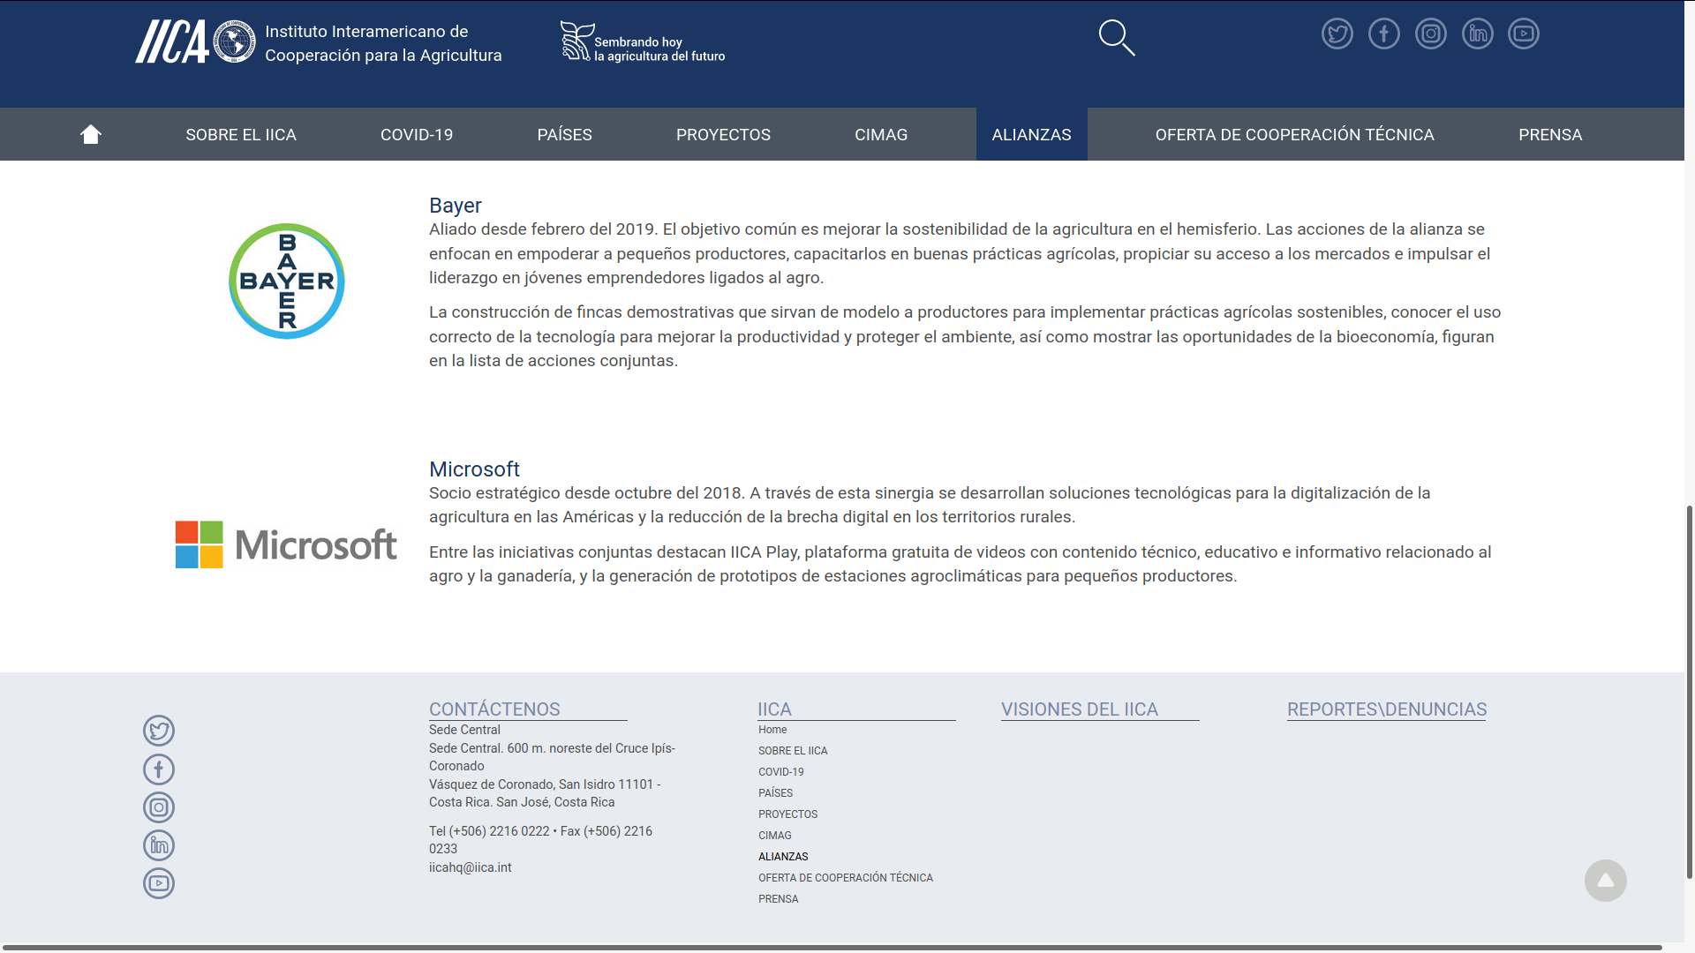
Task: Open Instagram icon in the header
Action: tap(1430, 34)
